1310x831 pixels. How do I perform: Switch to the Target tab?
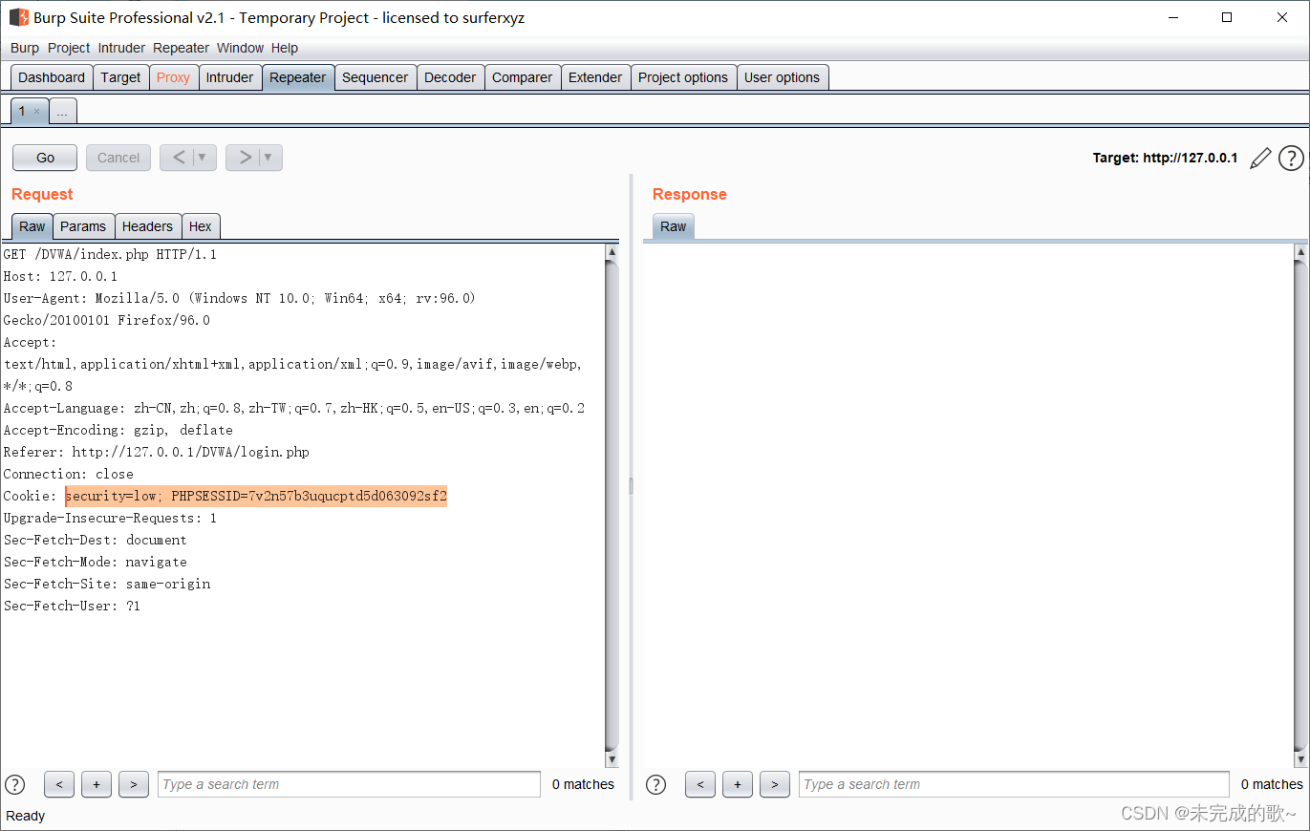click(120, 77)
